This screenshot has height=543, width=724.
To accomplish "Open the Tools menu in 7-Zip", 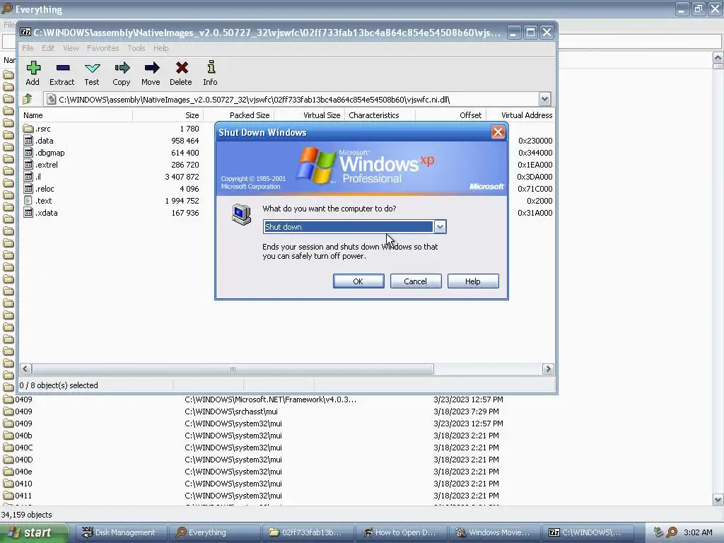I will click(x=136, y=48).
